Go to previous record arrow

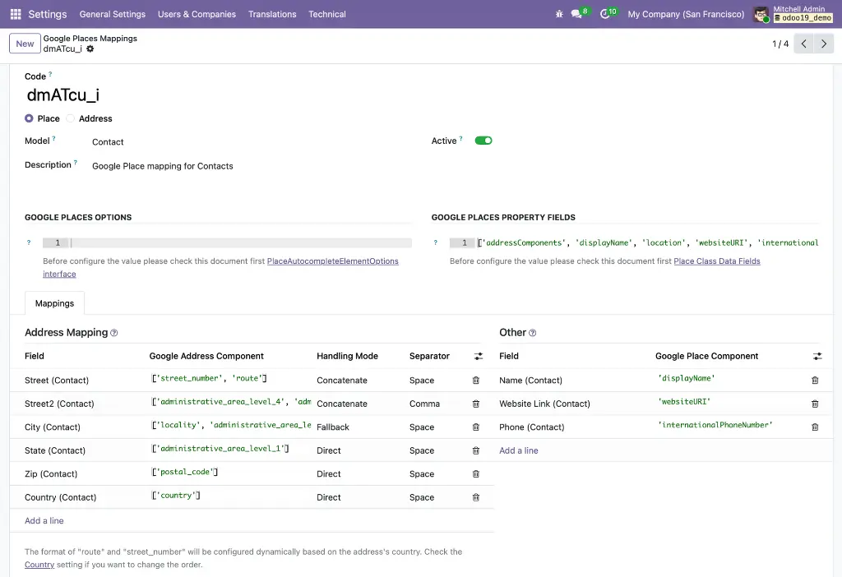803,44
